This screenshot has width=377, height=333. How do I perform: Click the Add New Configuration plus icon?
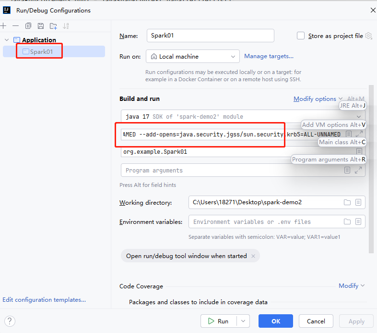(x=3, y=26)
